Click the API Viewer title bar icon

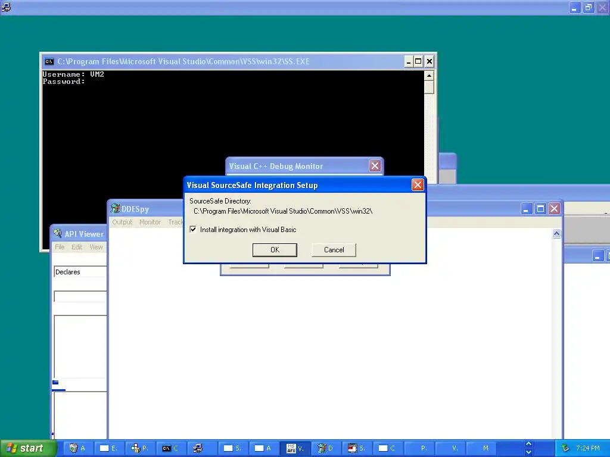pyautogui.click(x=58, y=233)
